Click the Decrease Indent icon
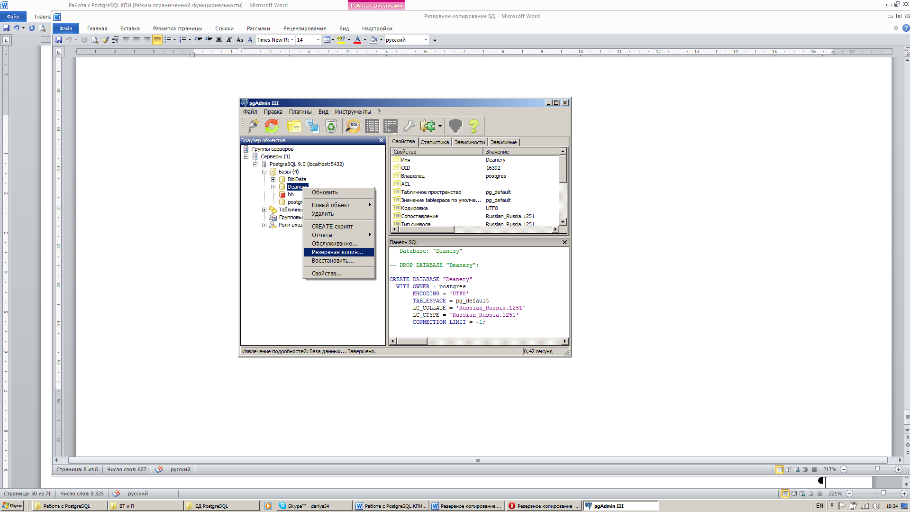This screenshot has width=910, height=512. (x=198, y=40)
